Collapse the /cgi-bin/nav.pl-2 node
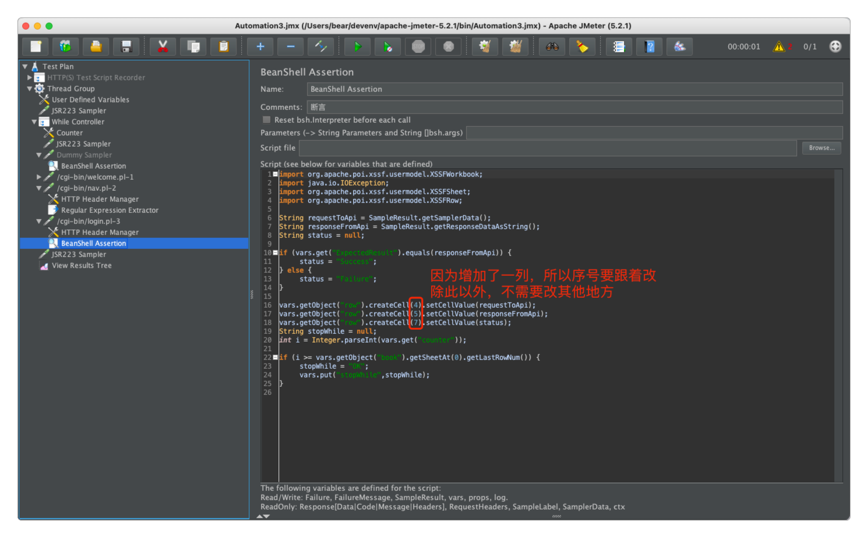Viewport: 868px width, 538px height. [39, 188]
